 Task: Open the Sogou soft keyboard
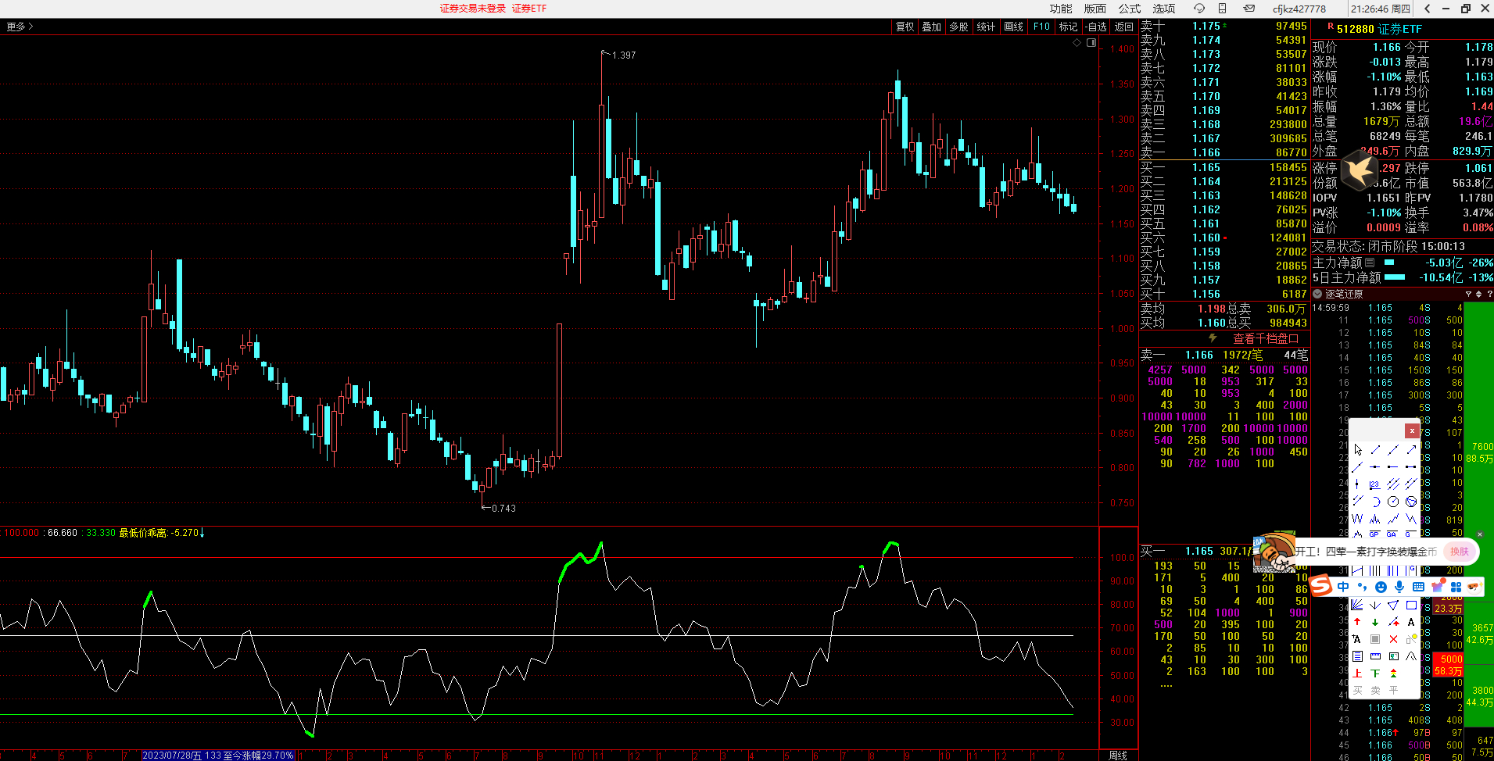click(x=1418, y=587)
